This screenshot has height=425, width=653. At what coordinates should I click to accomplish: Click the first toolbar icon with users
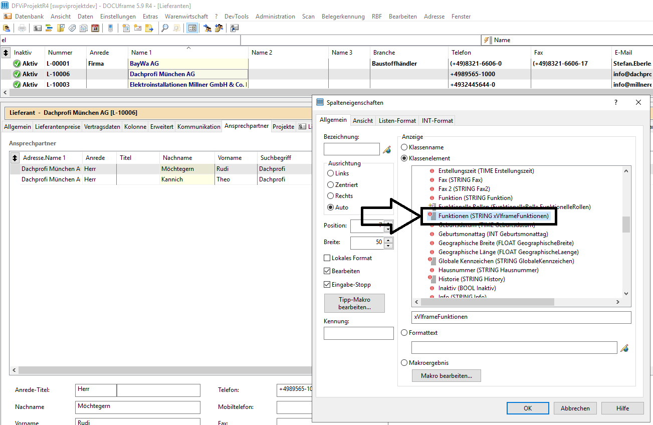coord(7,28)
